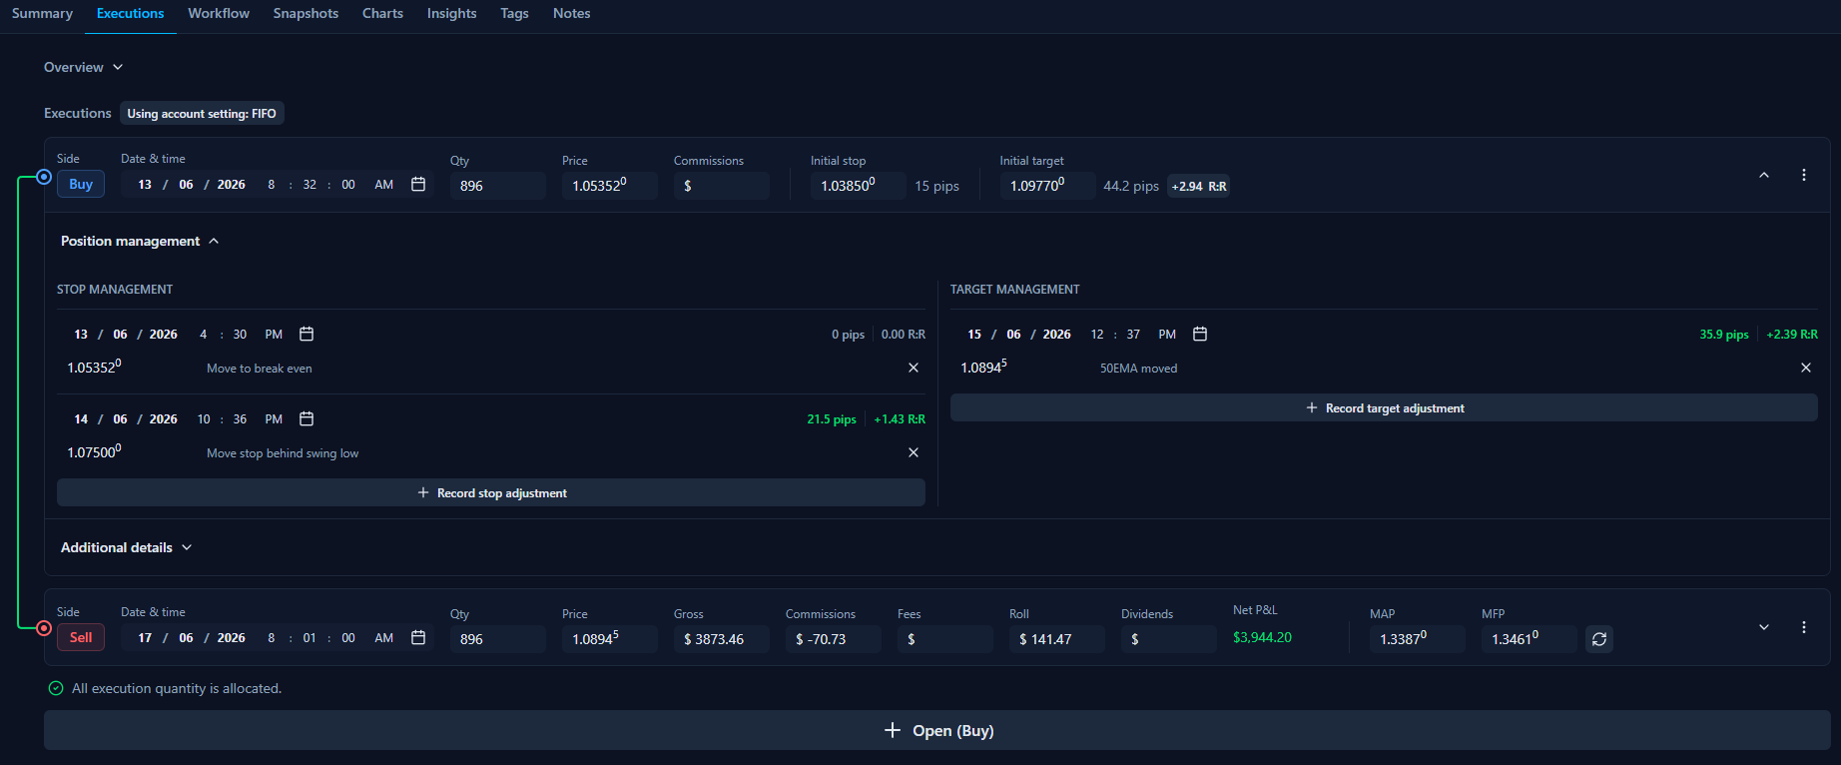Click Record target adjustment button
This screenshot has width=1841, height=765.
click(x=1384, y=407)
